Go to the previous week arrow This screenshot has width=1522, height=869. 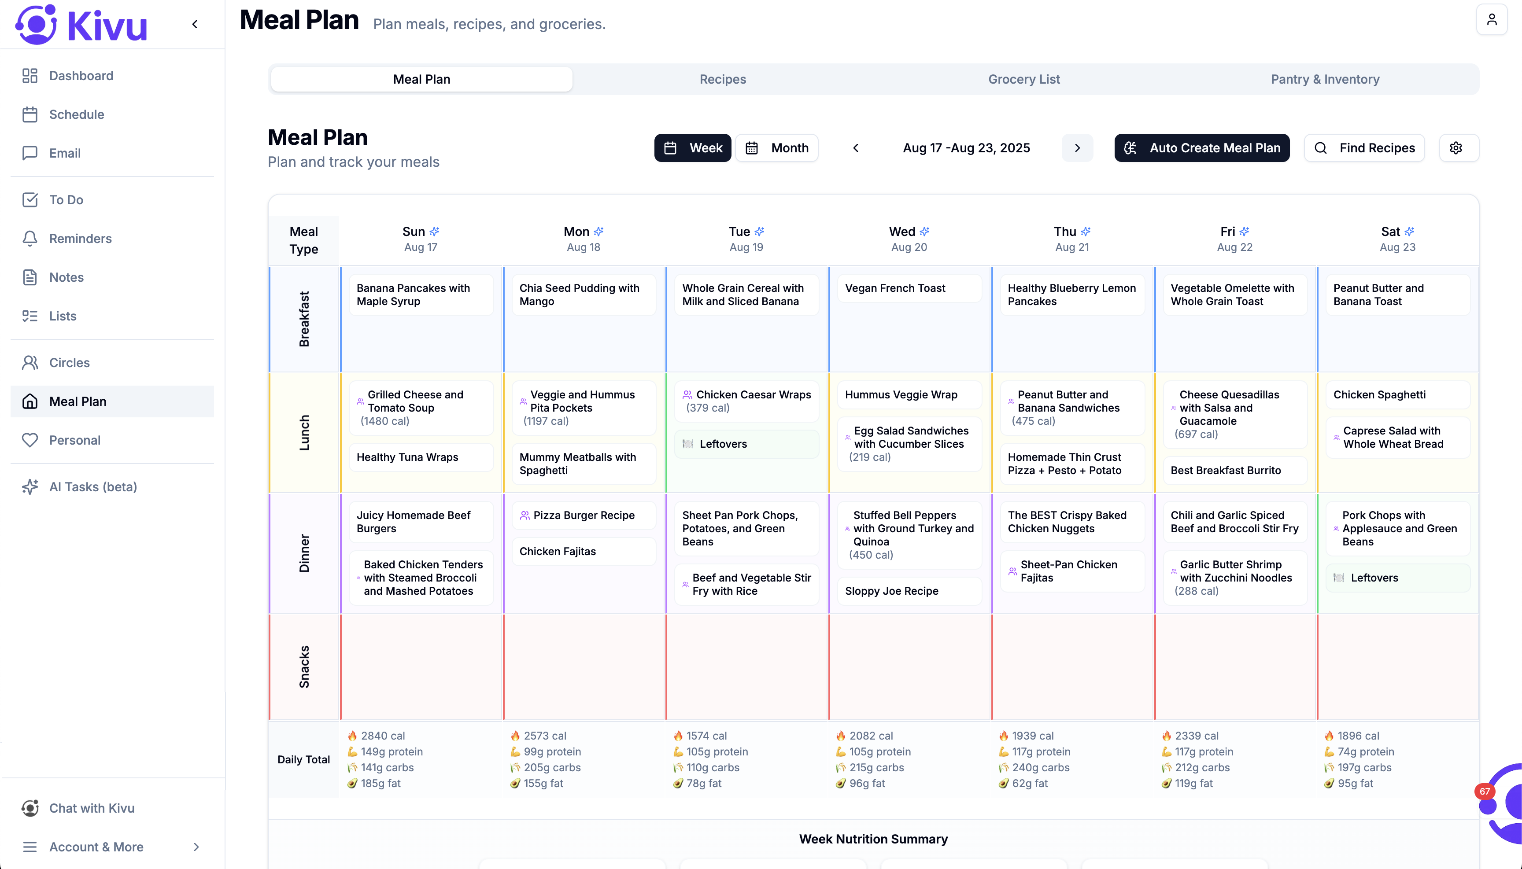(856, 147)
